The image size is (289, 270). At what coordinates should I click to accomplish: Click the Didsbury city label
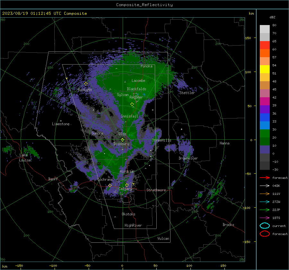click(121, 144)
